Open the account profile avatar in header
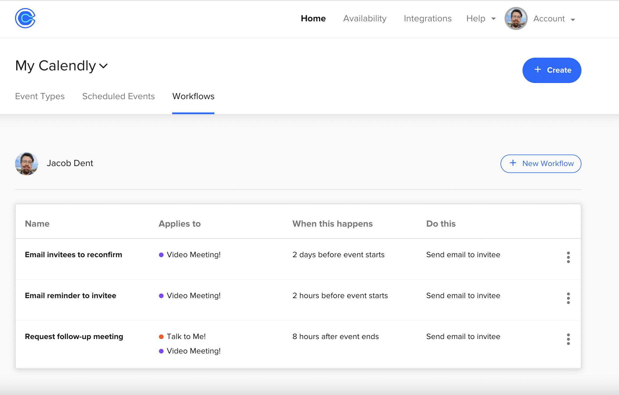619x395 pixels. (516, 18)
